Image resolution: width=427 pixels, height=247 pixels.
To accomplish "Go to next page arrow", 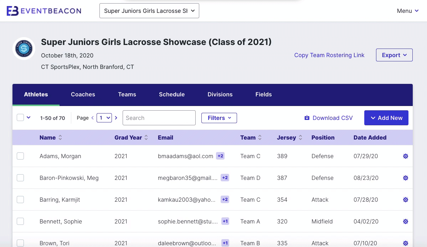I will tap(116, 118).
